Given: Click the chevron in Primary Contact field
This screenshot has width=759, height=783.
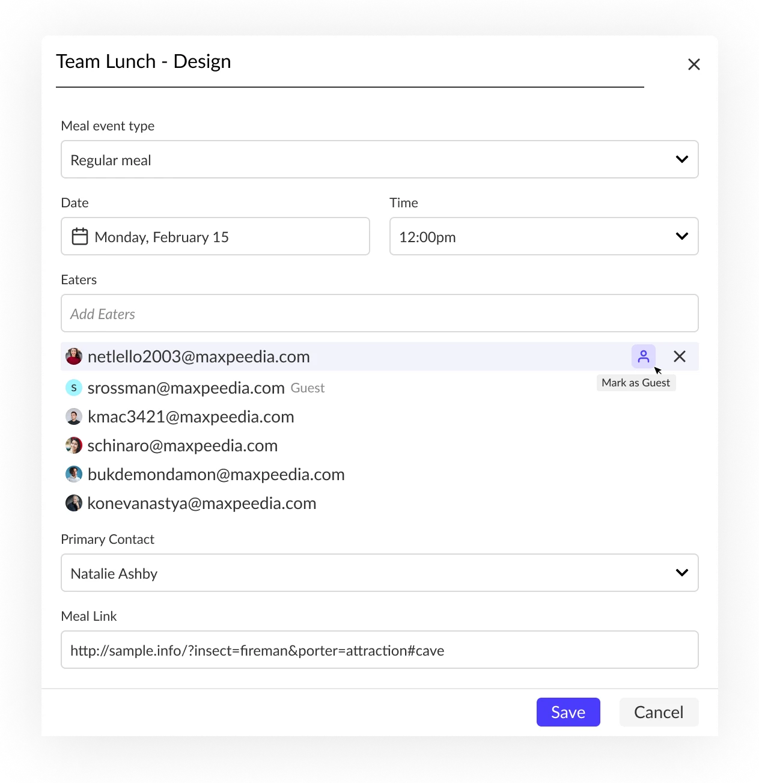Looking at the screenshot, I should [681, 573].
